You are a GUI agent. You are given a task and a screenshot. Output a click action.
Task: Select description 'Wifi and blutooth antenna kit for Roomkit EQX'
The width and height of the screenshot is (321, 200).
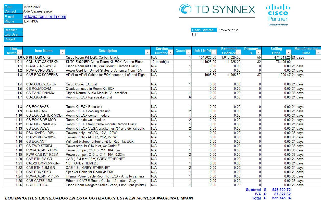pos(100,142)
